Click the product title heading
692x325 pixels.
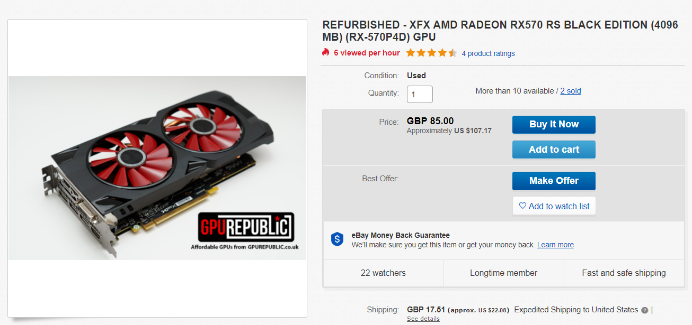(x=500, y=31)
